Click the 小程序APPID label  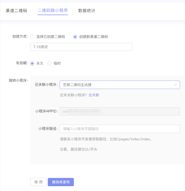(x=47, y=111)
